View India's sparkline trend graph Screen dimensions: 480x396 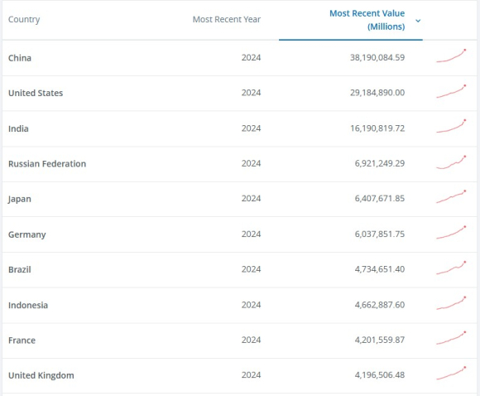pyautogui.click(x=451, y=126)
